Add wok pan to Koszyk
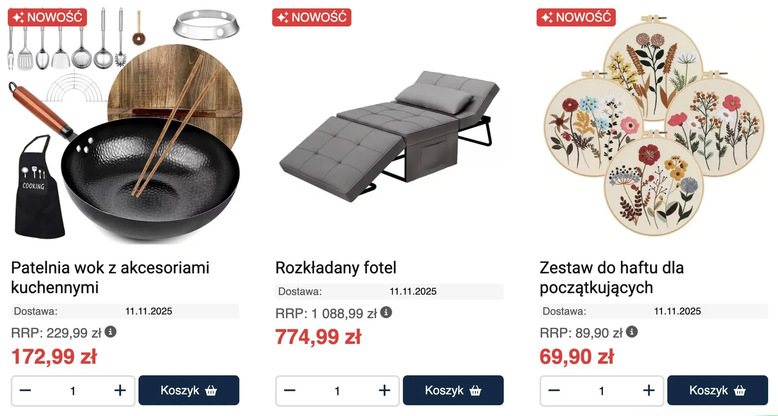 click(189, 390)
